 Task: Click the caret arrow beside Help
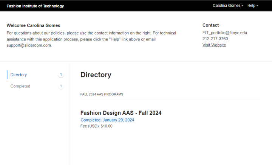point(257,6)
